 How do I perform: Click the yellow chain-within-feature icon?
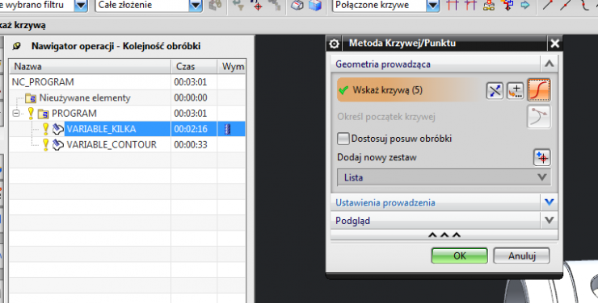click(489, 6)
